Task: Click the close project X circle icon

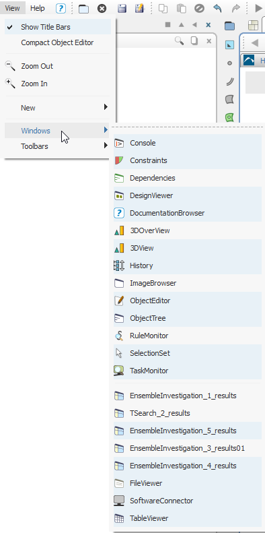Action: pyautogui.click(x=102, y=9)
